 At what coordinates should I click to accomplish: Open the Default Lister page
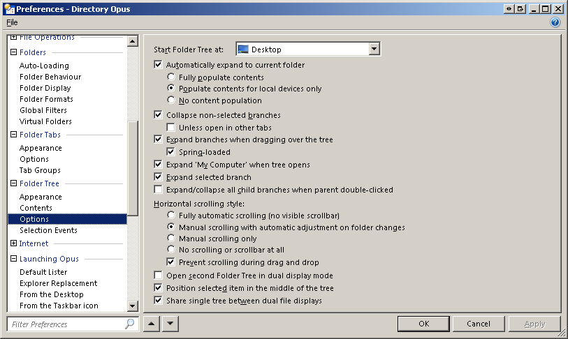coord(43,272)
